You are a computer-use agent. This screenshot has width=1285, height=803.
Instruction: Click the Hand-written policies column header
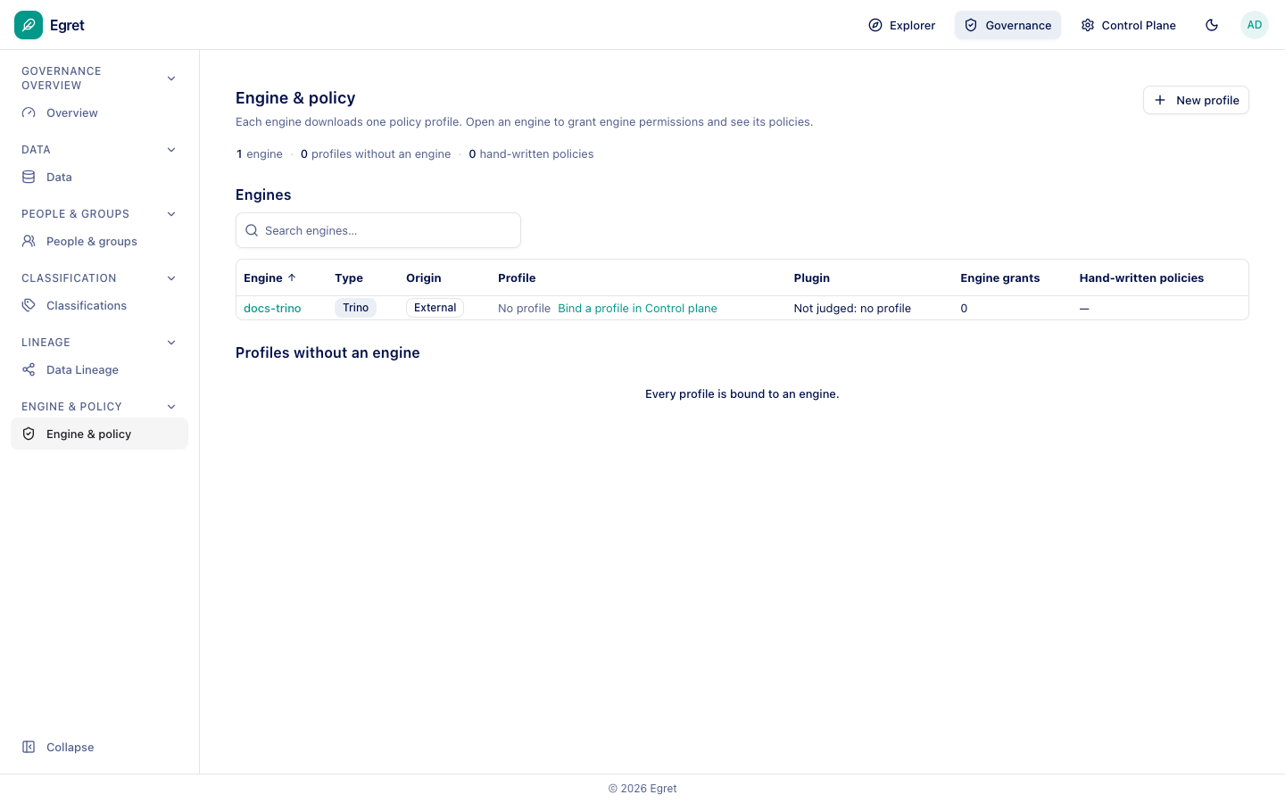click(x=1141, y=278)
